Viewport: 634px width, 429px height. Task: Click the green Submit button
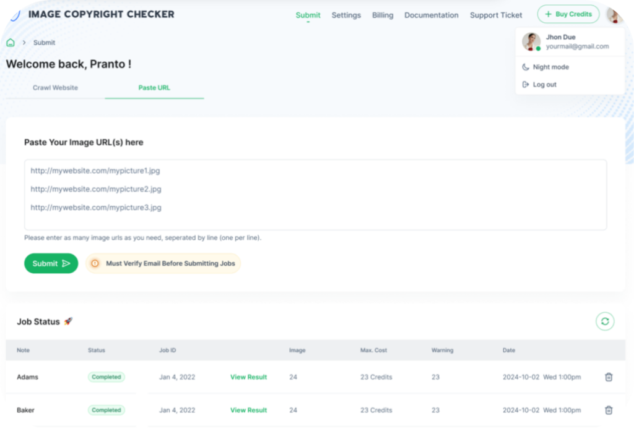[51, 263]
